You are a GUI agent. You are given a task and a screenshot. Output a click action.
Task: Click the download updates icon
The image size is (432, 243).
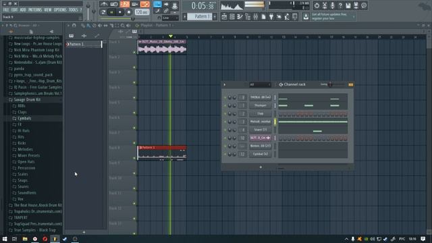coord(306,17)
